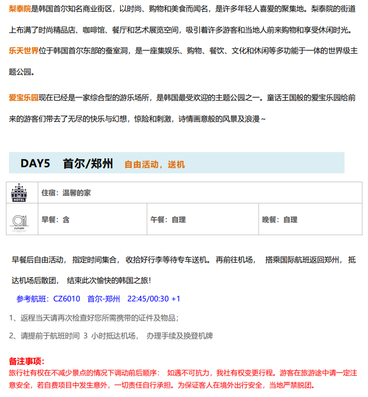Screen dimensions: 368x397
Task: Click note 1 about checking documents
Action: (x=94, y=318)
